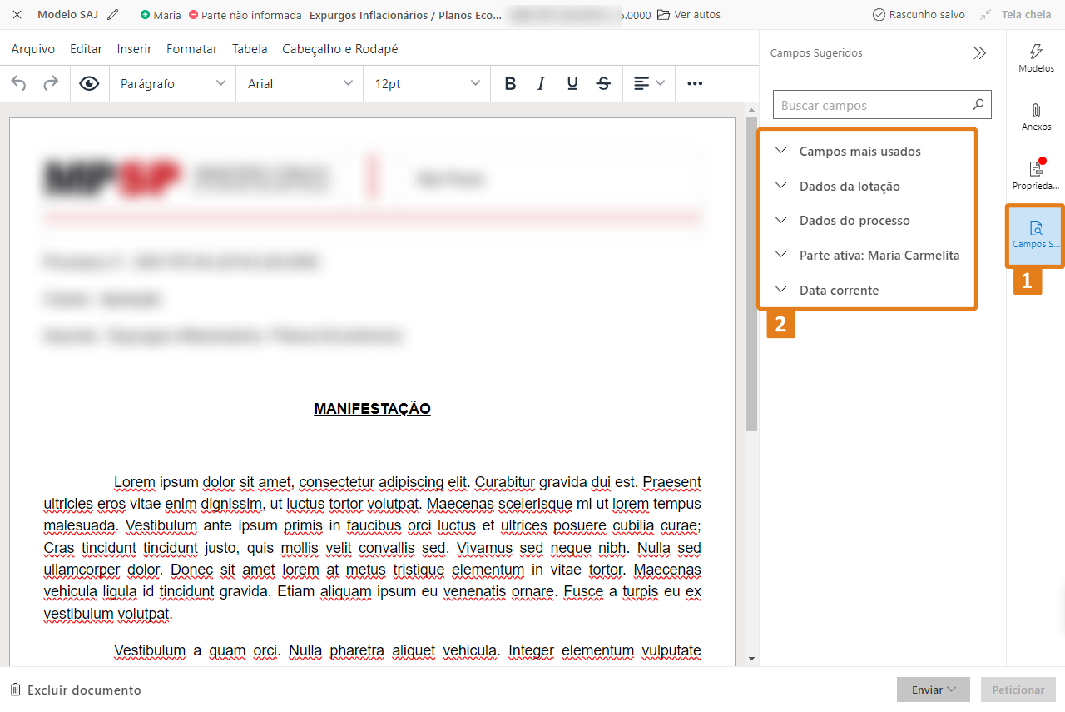The image size is (1065, 712).
Task: Open the Modelos side panel
Action: 1036,57
